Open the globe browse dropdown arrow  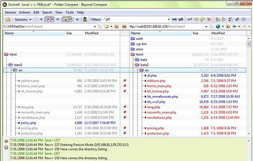pyautogui.click(x=223, y=26)
